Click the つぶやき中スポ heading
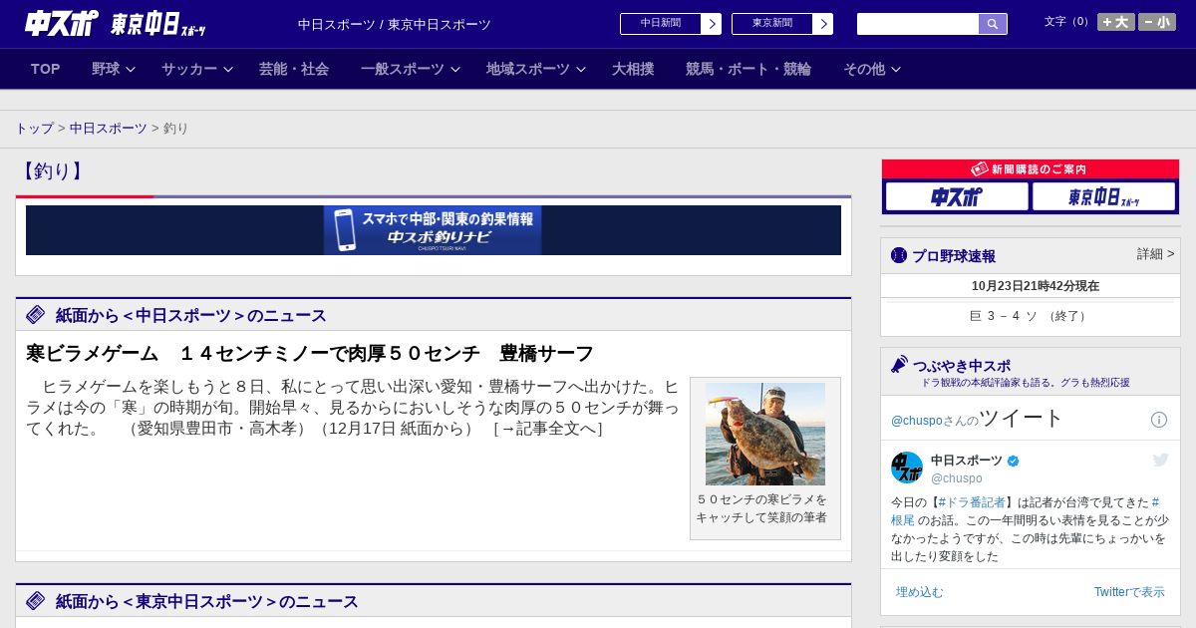This screenshot has height=628, width=1196. click(x=962, y=366)
